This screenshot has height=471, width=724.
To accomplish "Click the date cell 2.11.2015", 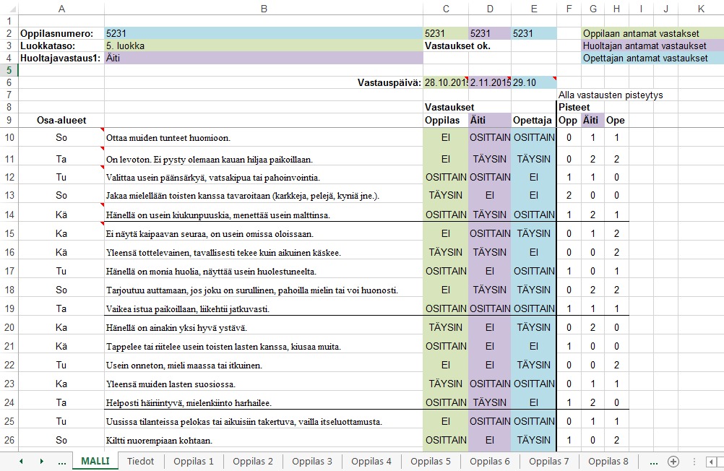I will click(x=490, y=82).
